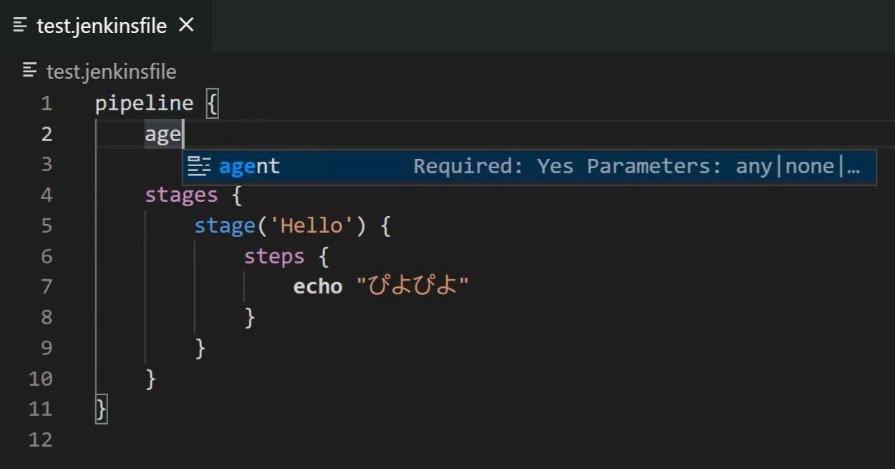
Task: Click line number 1 in the gutter
Action: 46,102
